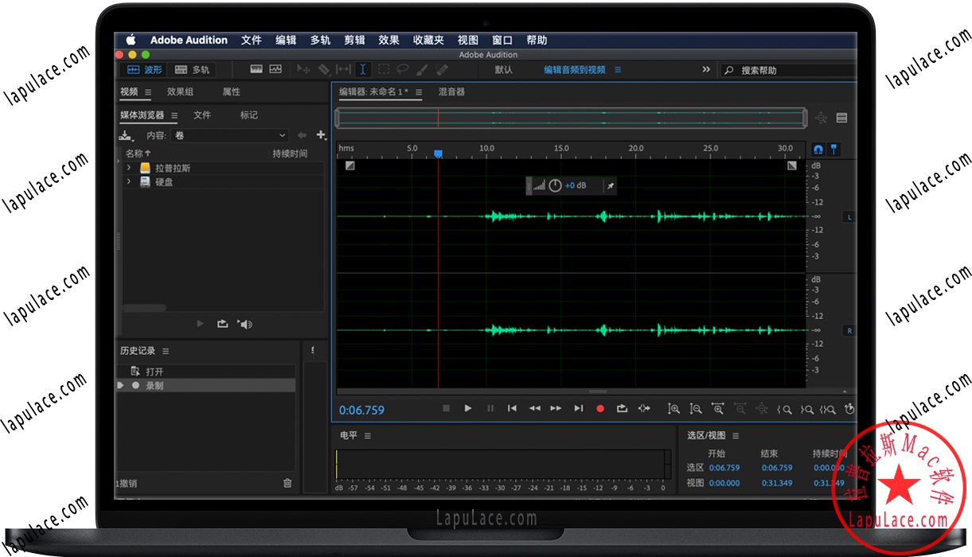This screenshot has height=557, width=972.
Task: Enable loop playback in transport bar
Action: (622, 408)
